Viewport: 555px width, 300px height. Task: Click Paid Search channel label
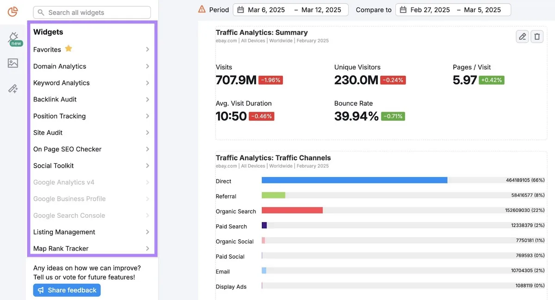pyautogui.click(x=231, y=226)
